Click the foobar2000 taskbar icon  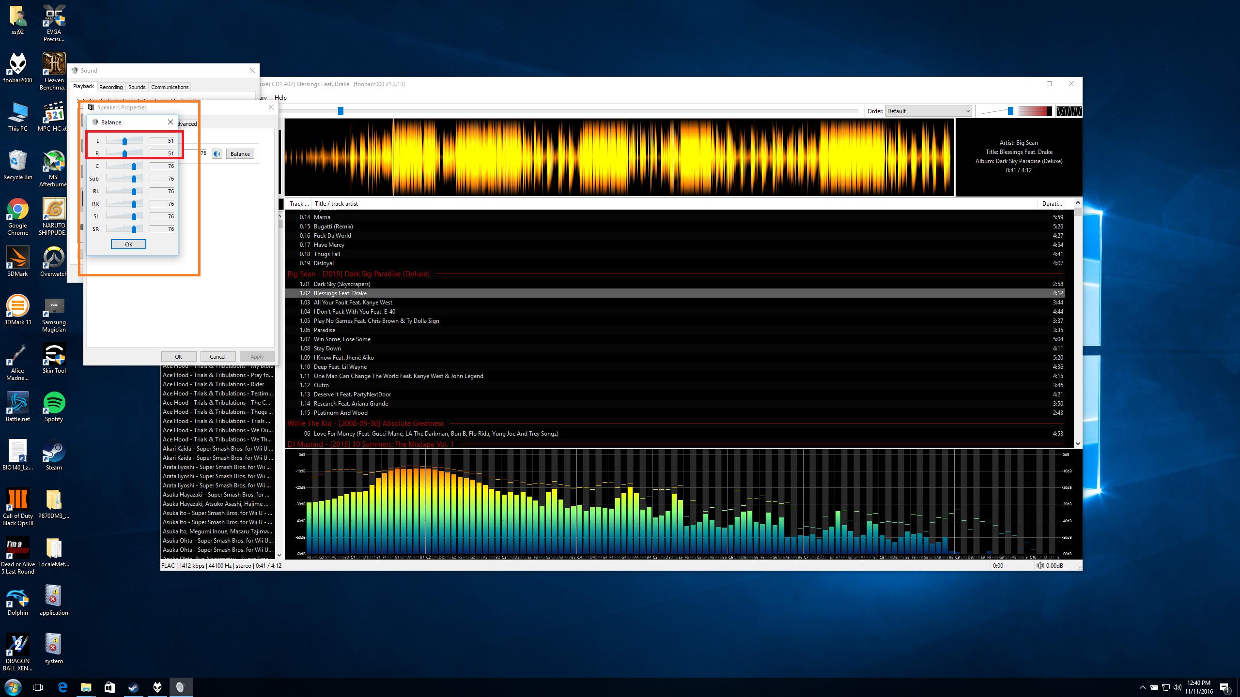pyautogui.click(x=157, y=687)
